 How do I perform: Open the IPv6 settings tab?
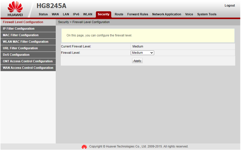[x=76, y=14]
